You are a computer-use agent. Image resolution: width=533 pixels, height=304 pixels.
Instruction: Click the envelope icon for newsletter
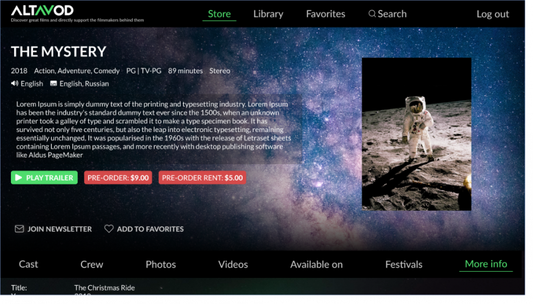pyautogui.click(x=19, y=229)
